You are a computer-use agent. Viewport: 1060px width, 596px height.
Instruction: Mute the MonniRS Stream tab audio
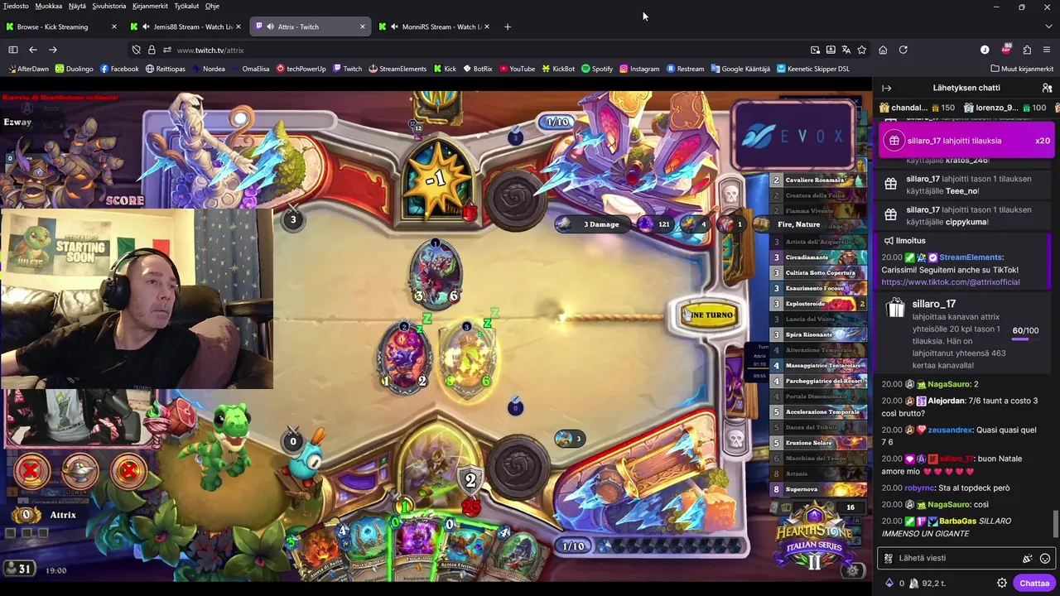pyautogui.click(x=393, y=26)
